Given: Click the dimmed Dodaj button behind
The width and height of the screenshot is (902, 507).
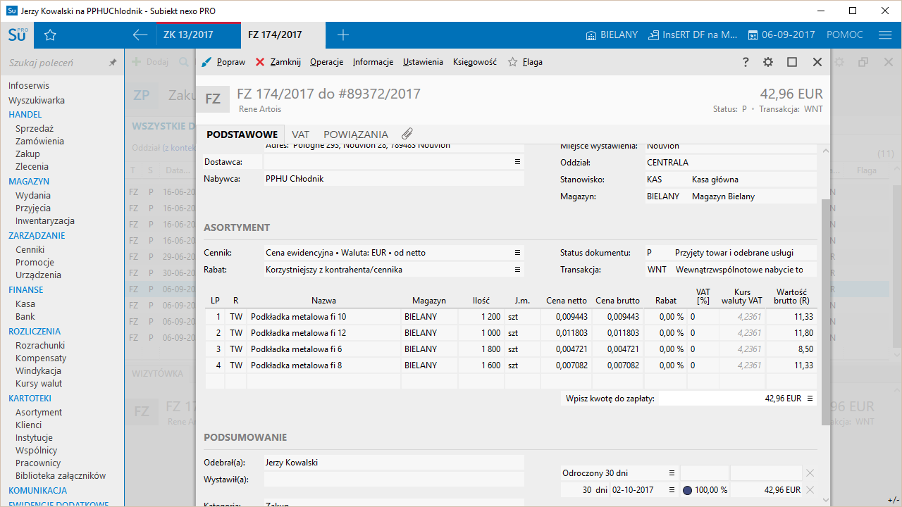Looking at the screenshot, I should pyautogui.click(x=151, y=62).
